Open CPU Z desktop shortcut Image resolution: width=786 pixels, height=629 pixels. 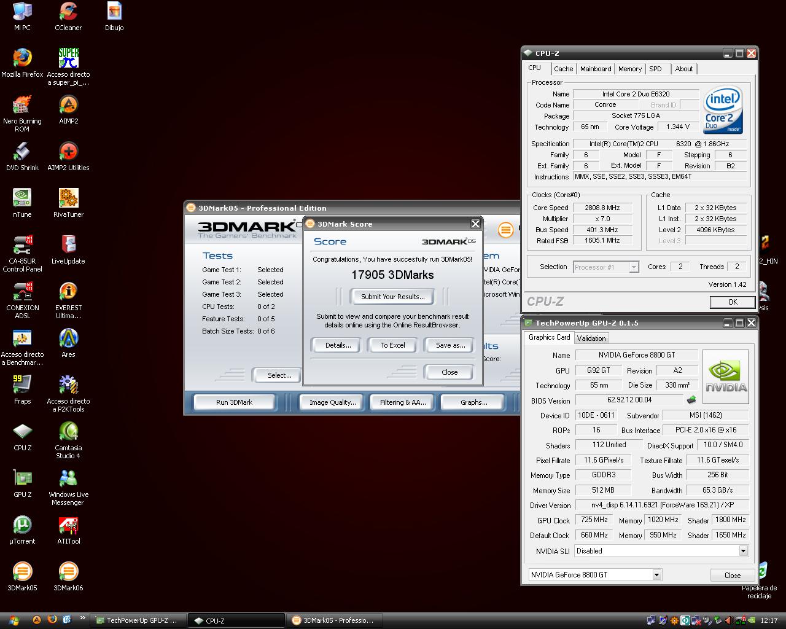coord(22,436)
